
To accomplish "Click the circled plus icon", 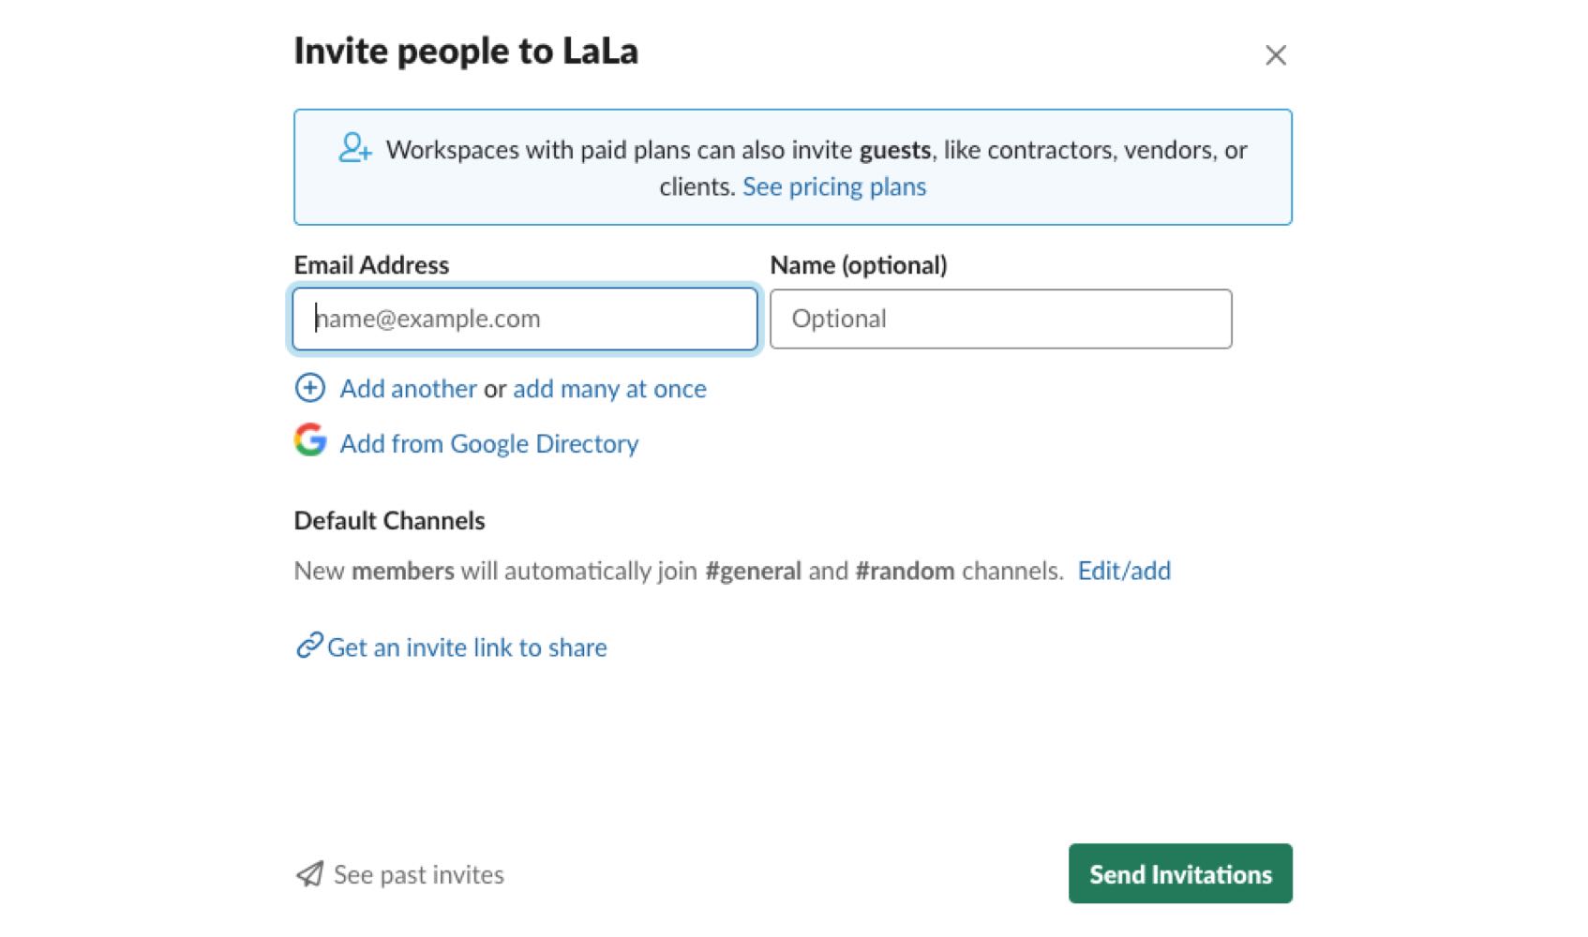I will click(x=310, y=388).
